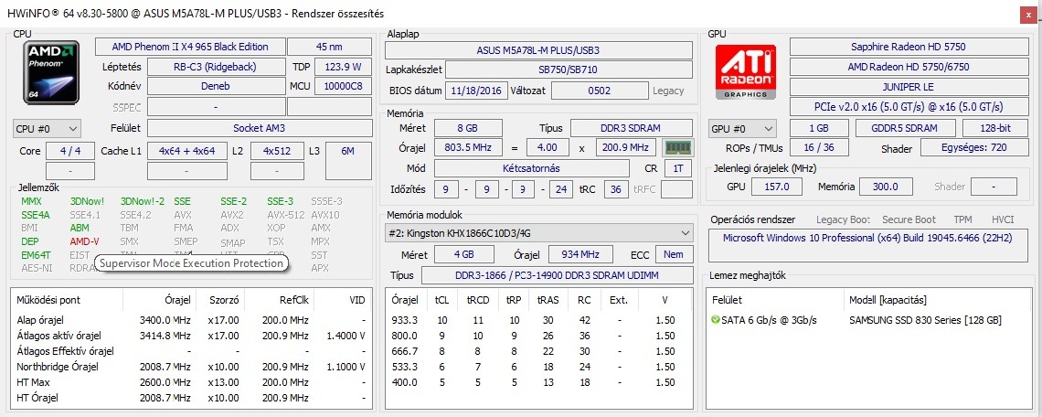Click the ABM feature label
1042x417 pixels.
coord(80,228)
